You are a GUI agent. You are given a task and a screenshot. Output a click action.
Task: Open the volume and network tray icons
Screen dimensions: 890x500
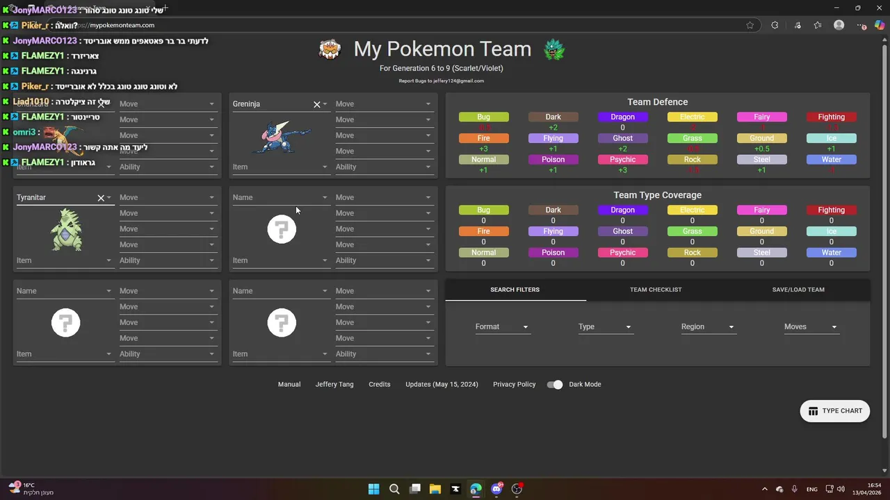[x=836, y=489]
